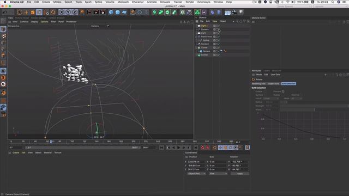Screen dimensions: 349x196
Task: Click the Bend deformer toolbar icon
Action: (212, 12)
